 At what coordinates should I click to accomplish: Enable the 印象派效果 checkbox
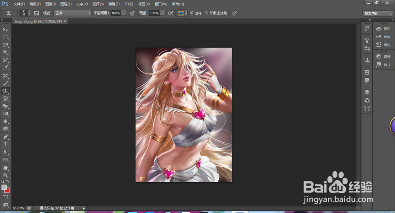pos(206,13)
